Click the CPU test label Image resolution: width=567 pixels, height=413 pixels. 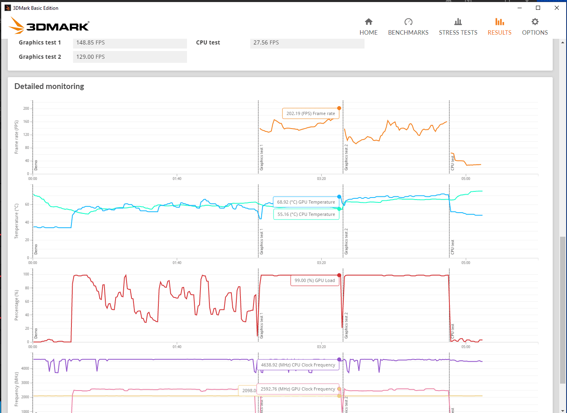208,43
